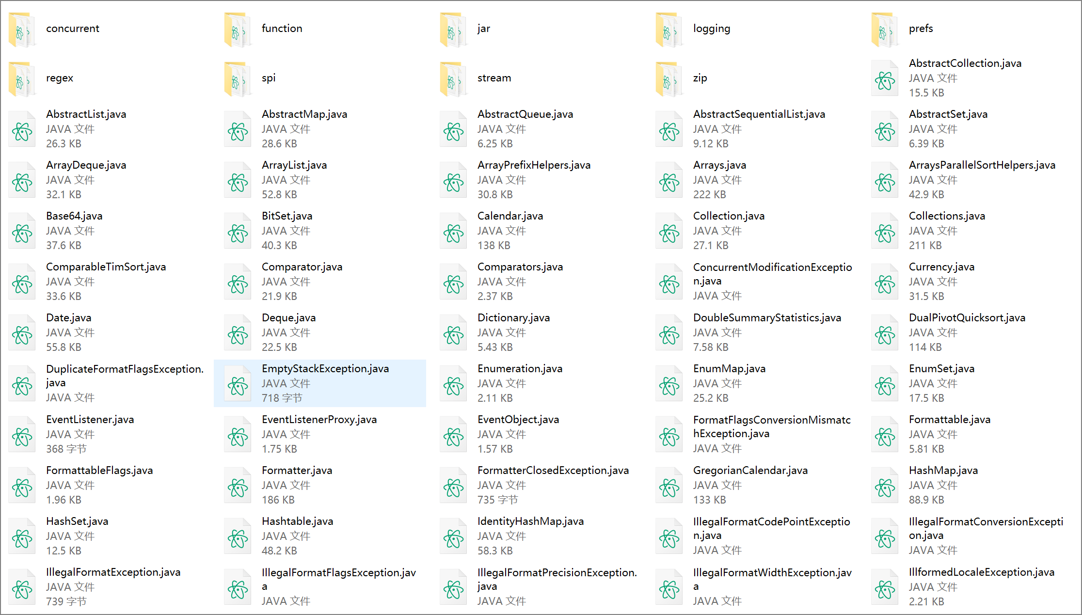Click the jar folder icon
Screen dimensions: 1082x615
[x=454, y=30]
